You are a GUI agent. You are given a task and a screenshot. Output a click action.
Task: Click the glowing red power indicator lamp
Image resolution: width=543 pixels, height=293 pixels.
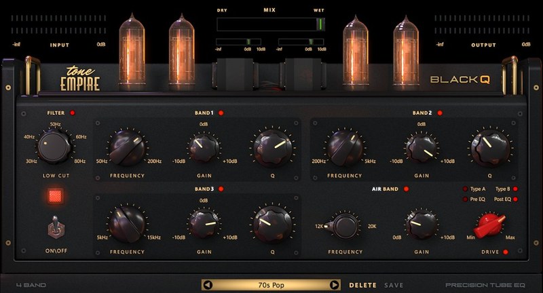tap(56, 196)
